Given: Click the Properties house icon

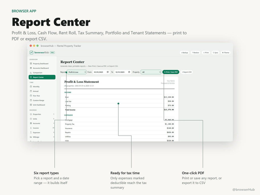Looking at the screenshot, I should (31, 114).
